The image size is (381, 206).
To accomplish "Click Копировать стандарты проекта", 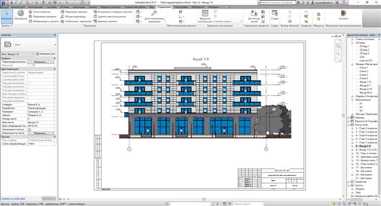I will tap(113, 12).
